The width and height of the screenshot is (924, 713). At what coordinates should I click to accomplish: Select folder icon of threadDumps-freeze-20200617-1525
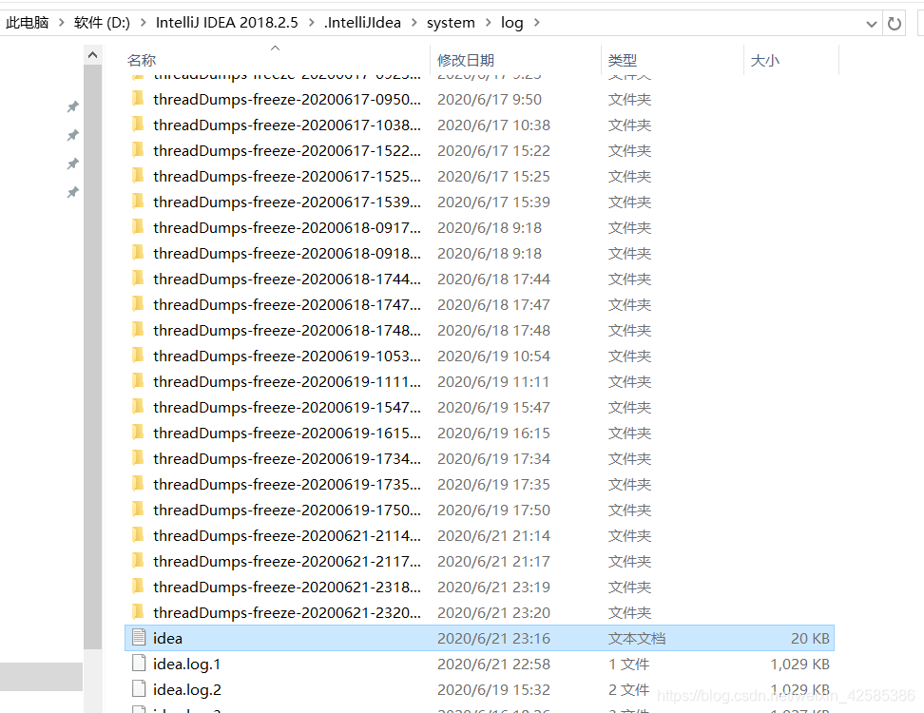click(x=138, y=176)
